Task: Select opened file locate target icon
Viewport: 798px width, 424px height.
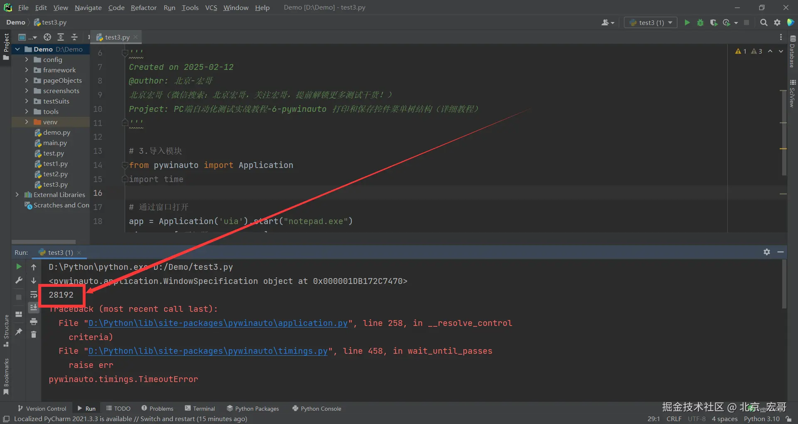Action: pyautogui.click(x=47, y=37)
